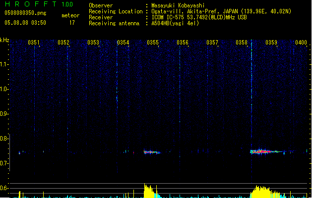Click the 0358 time marker

coord(242,43)
